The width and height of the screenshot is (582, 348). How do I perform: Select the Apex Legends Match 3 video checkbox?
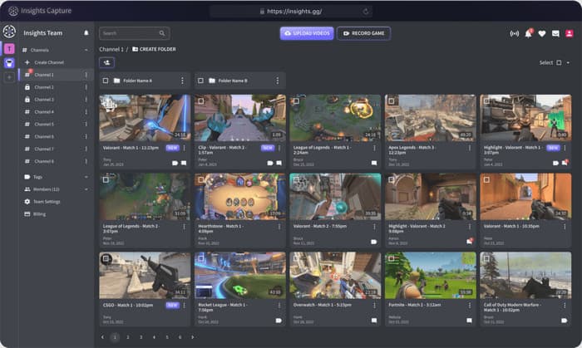click(391, 101)
